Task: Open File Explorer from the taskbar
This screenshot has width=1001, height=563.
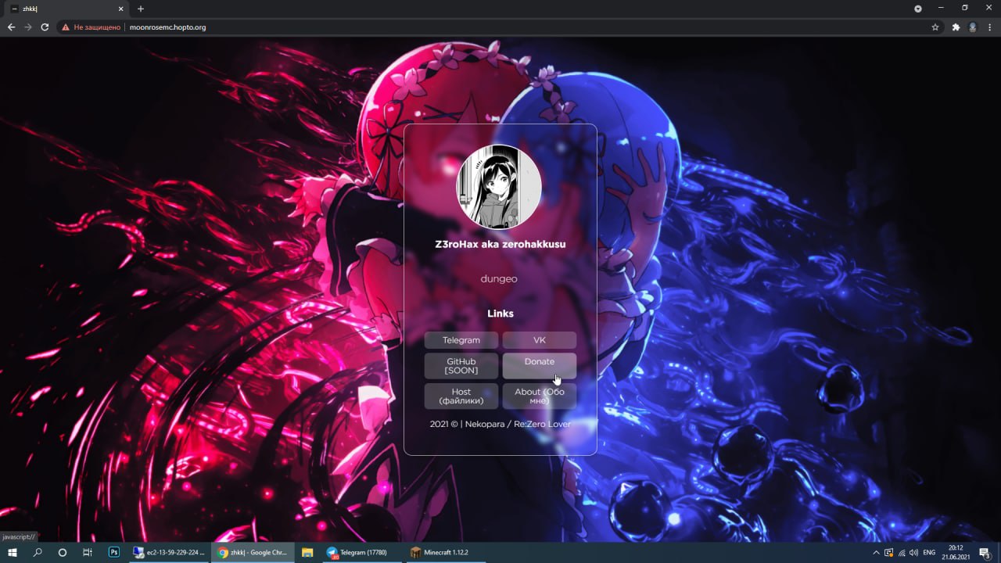Action: [308, 552]
